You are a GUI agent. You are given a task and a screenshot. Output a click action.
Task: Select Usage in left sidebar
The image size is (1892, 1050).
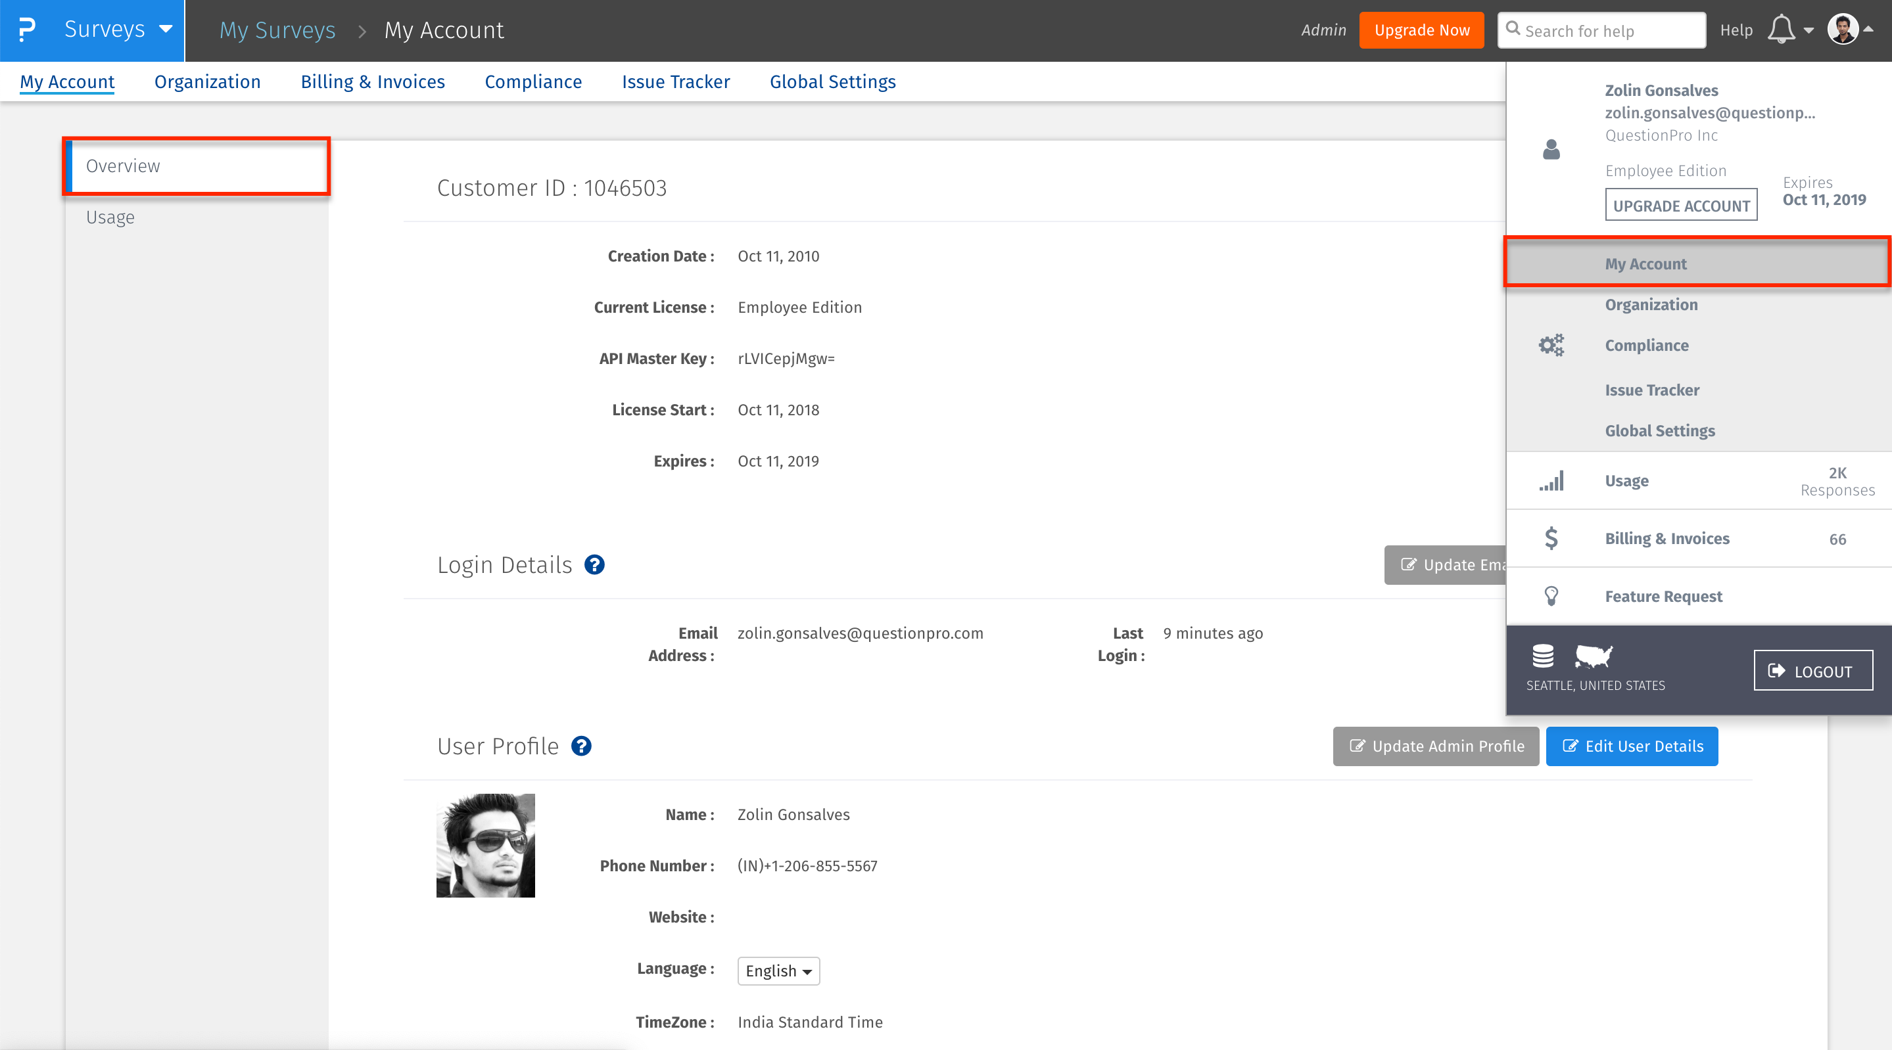click(x=110, y=217)
